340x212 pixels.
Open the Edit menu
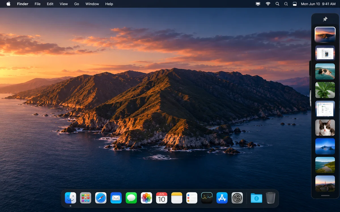50,4
